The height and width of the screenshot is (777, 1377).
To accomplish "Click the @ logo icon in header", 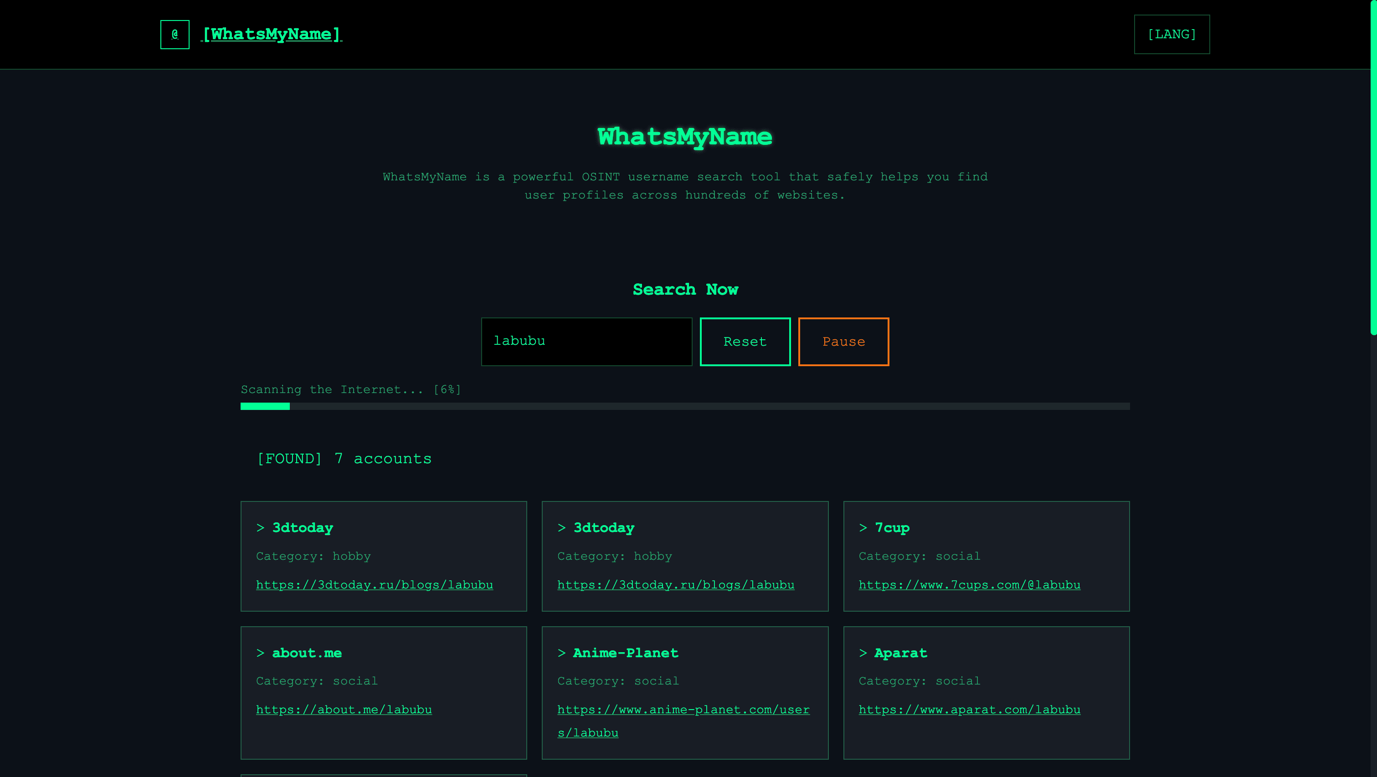I will 175,34.
